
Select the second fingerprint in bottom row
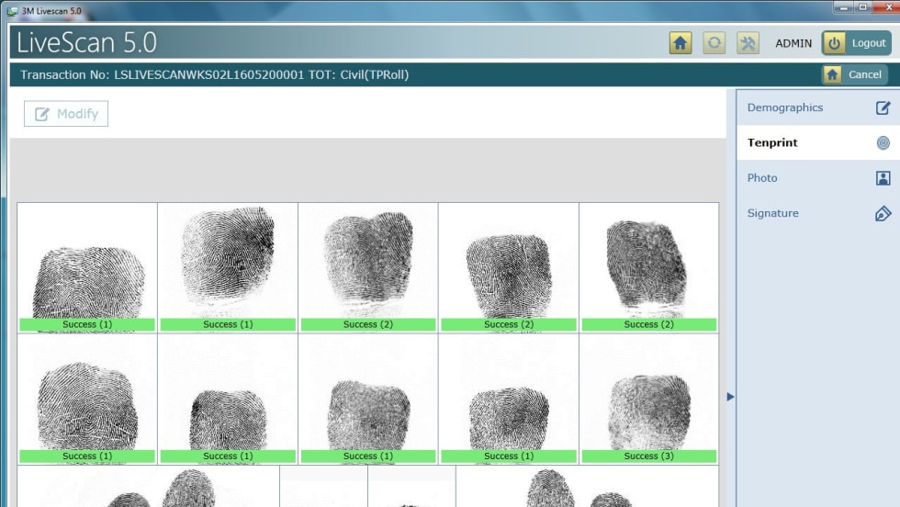click(228, 399)
